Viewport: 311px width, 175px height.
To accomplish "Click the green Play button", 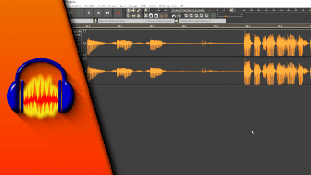I will point(79,13).
